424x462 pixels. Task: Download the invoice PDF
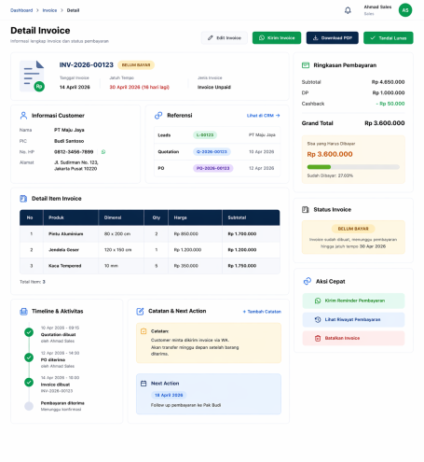pyautogui.click(x=333, y=37)
